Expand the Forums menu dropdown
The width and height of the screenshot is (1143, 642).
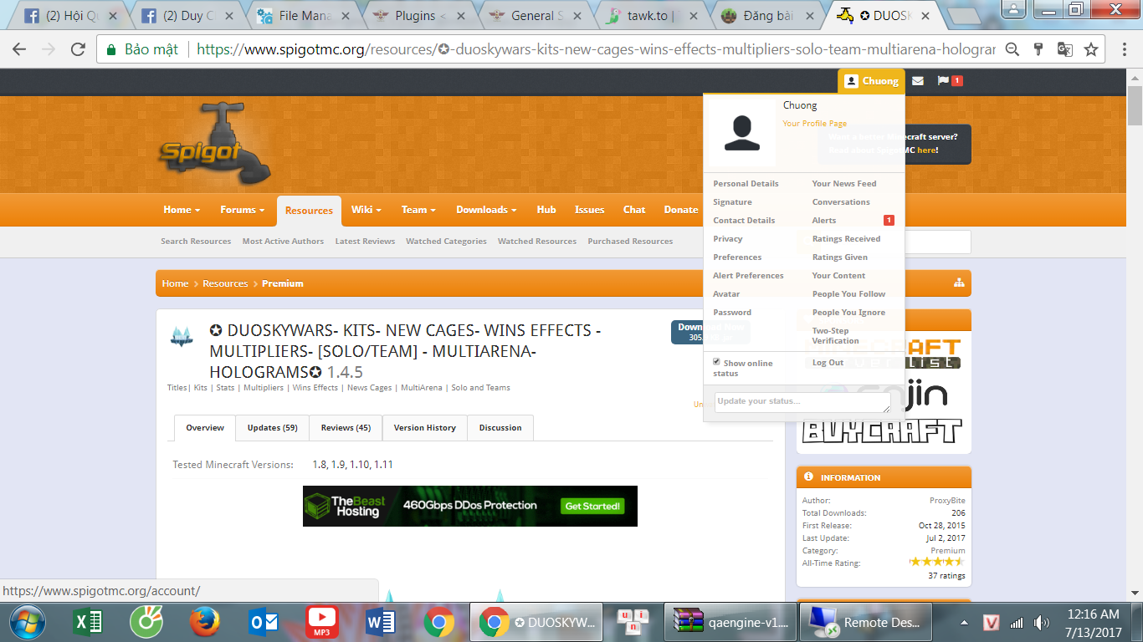pyautogui.click(x=242, y=210)
